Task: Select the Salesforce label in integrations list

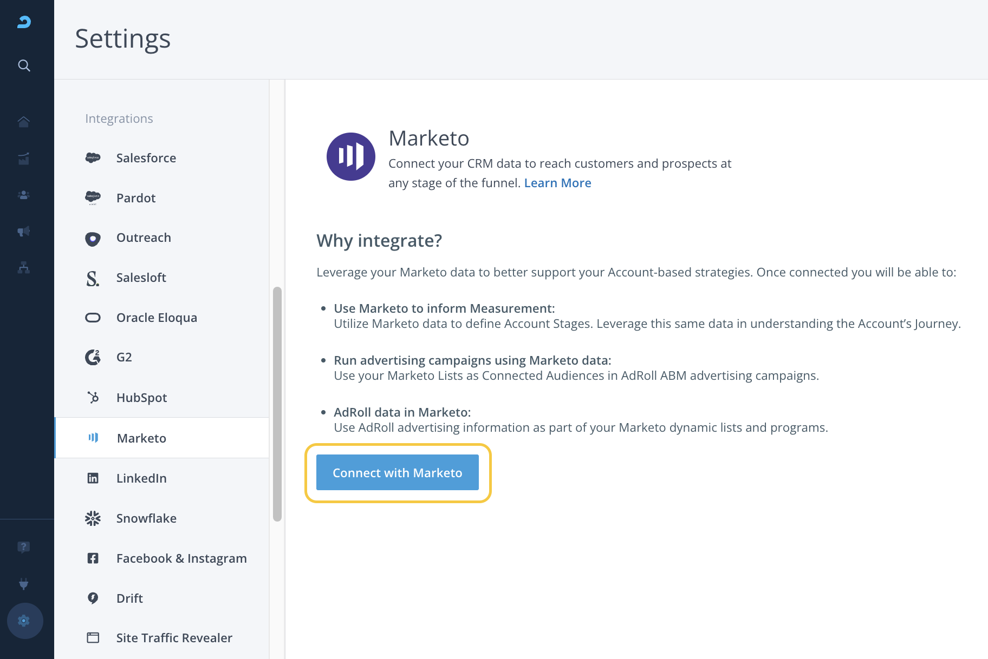Action: pos(146,158)
